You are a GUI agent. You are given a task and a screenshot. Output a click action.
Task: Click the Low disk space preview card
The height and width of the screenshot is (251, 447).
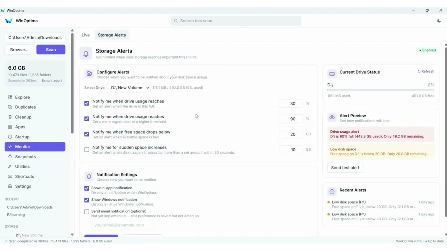[381, 151]
